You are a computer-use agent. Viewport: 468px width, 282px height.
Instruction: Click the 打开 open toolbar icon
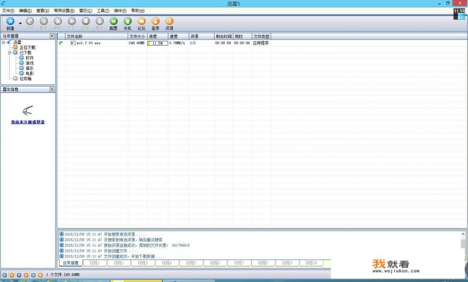coord(72,21)
